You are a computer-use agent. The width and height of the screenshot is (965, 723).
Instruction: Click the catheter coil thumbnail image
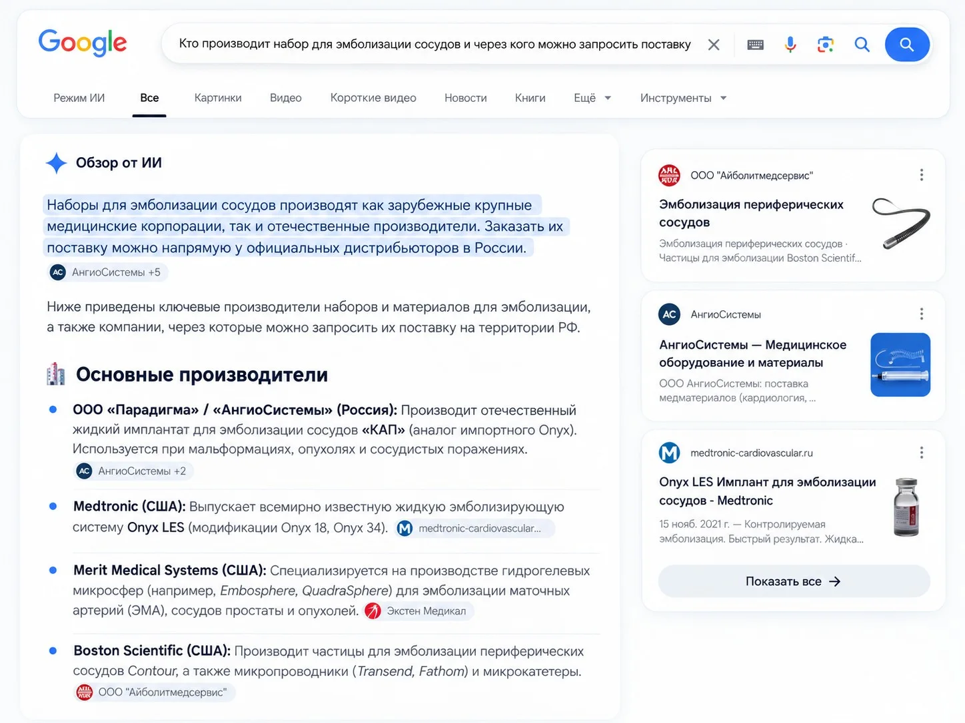point(901,224)
